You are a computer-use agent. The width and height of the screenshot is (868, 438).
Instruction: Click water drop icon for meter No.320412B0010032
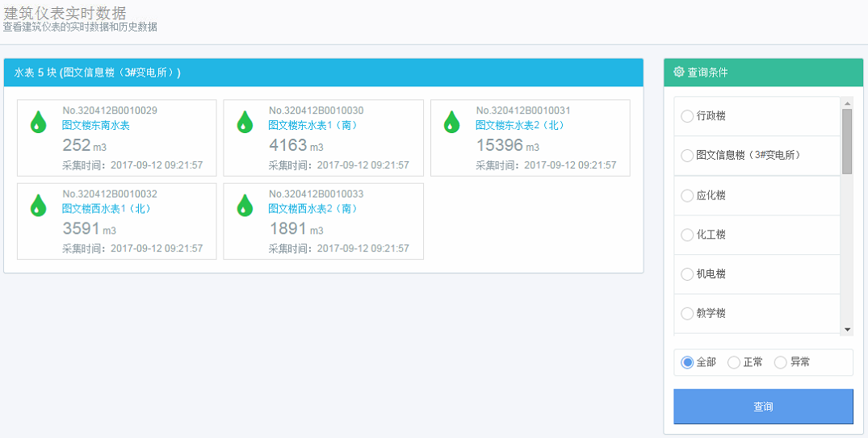38,205
